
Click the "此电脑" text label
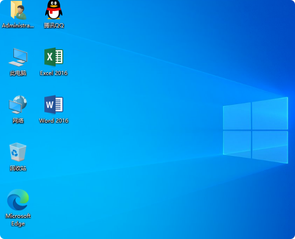point(18,73)
